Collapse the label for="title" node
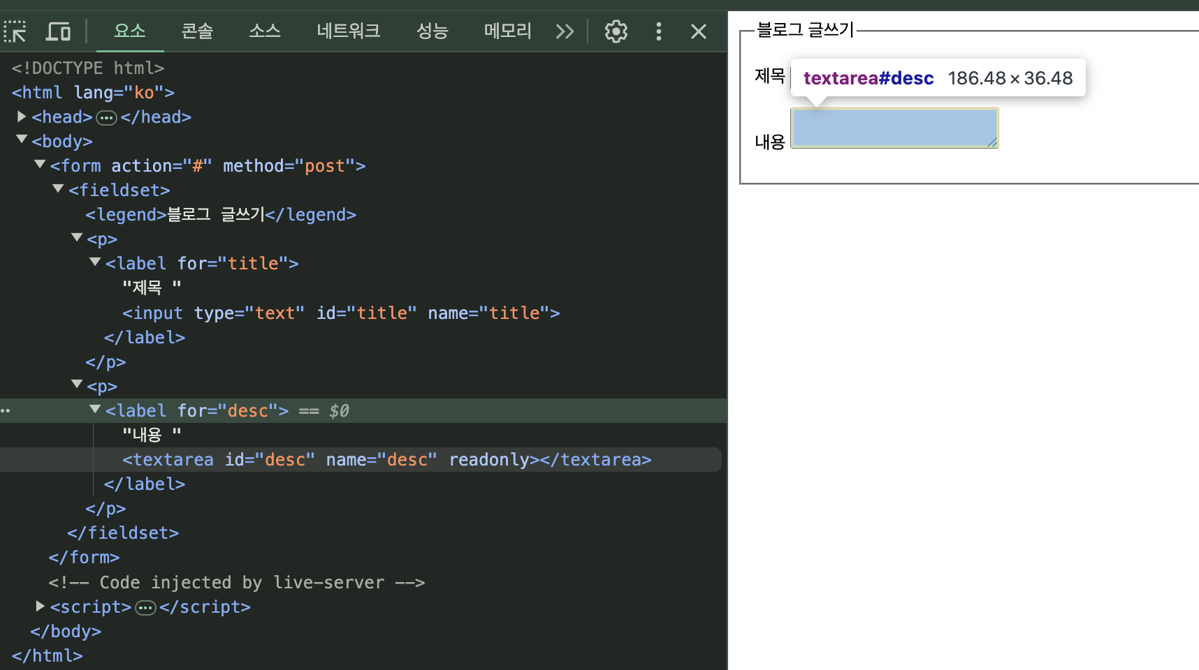 [x=95, y=262]
